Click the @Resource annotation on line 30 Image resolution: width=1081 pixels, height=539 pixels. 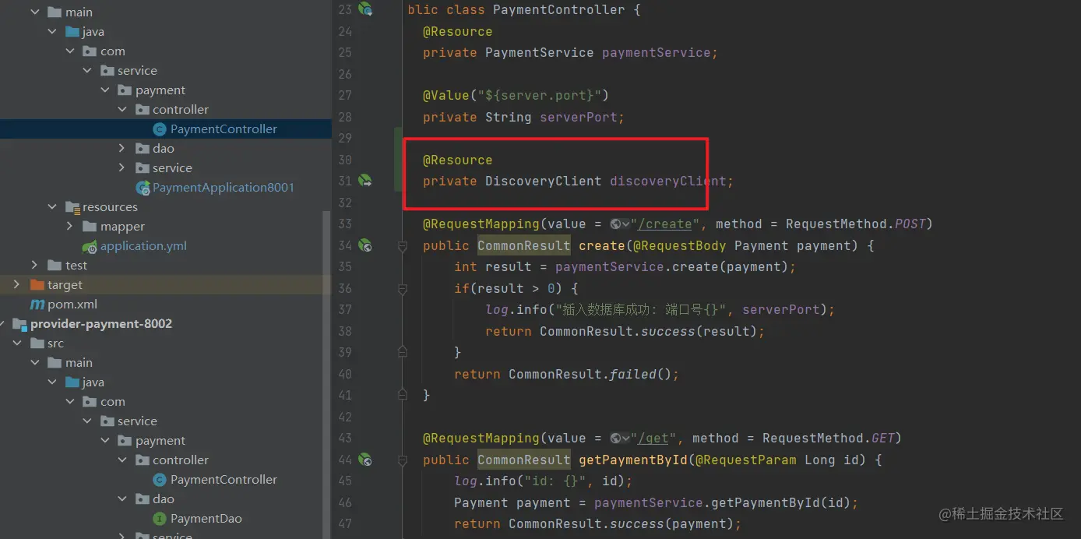click(458, 160)
